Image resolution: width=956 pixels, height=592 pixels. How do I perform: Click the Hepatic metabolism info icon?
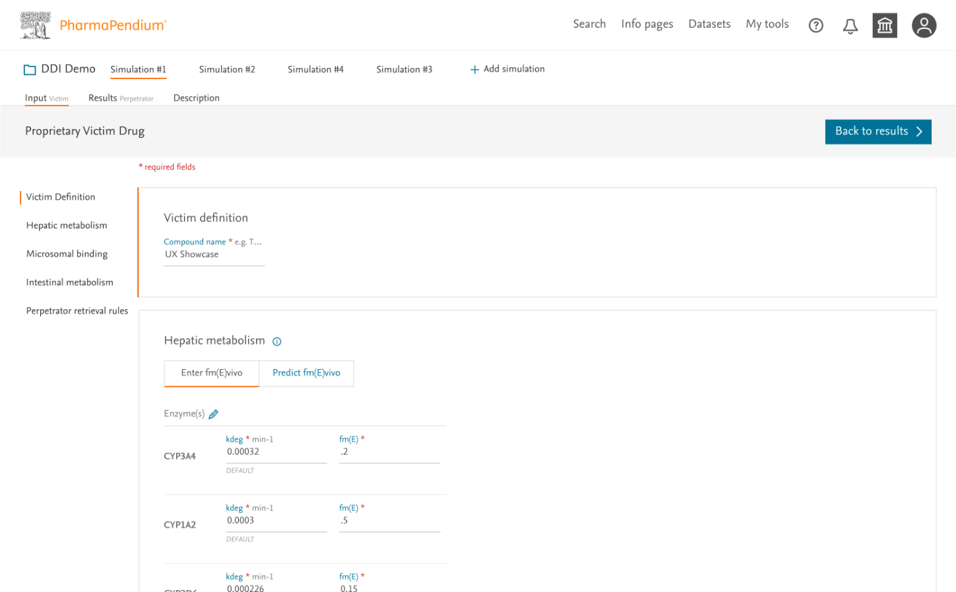click(x=277, y=341)
